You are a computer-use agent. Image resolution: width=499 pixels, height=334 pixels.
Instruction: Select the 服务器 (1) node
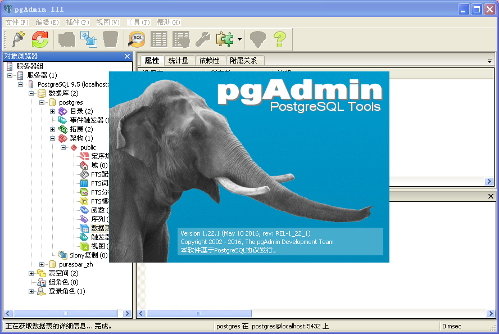[42, 75]
